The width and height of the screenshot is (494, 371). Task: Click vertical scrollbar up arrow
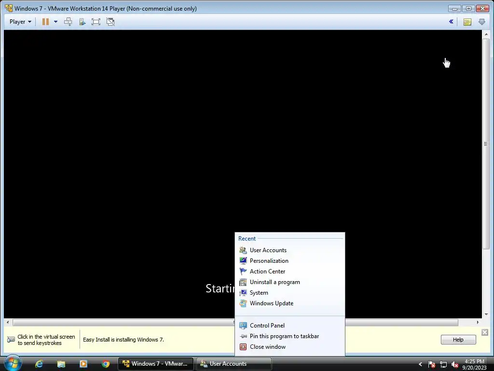[x=486, y=34]
